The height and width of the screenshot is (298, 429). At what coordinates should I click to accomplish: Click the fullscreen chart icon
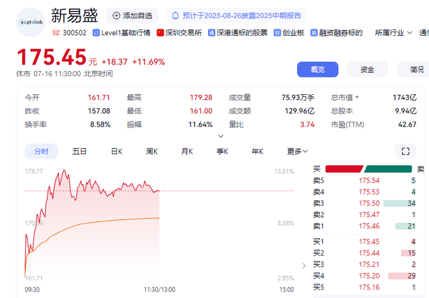pos(406,151)
